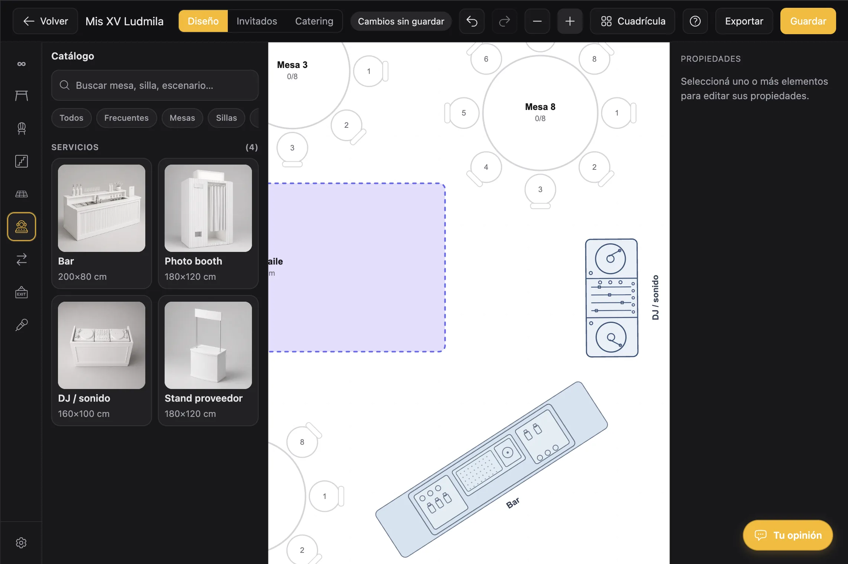Image resolution: width=848 pixels, height=564 pixels.
Task: Switch to the Diseño tab
Action: point(203,21)
